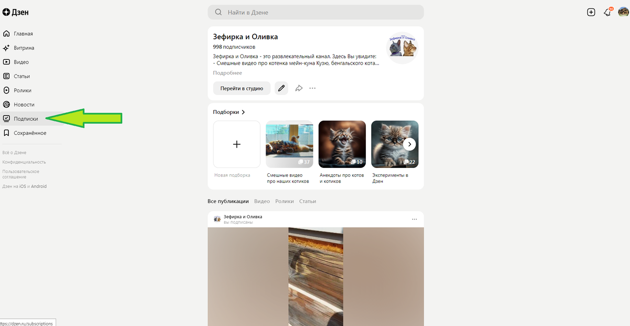The image size is (630, 326).
Task: Open the create publication plus icon
Action: pos(591,12)
